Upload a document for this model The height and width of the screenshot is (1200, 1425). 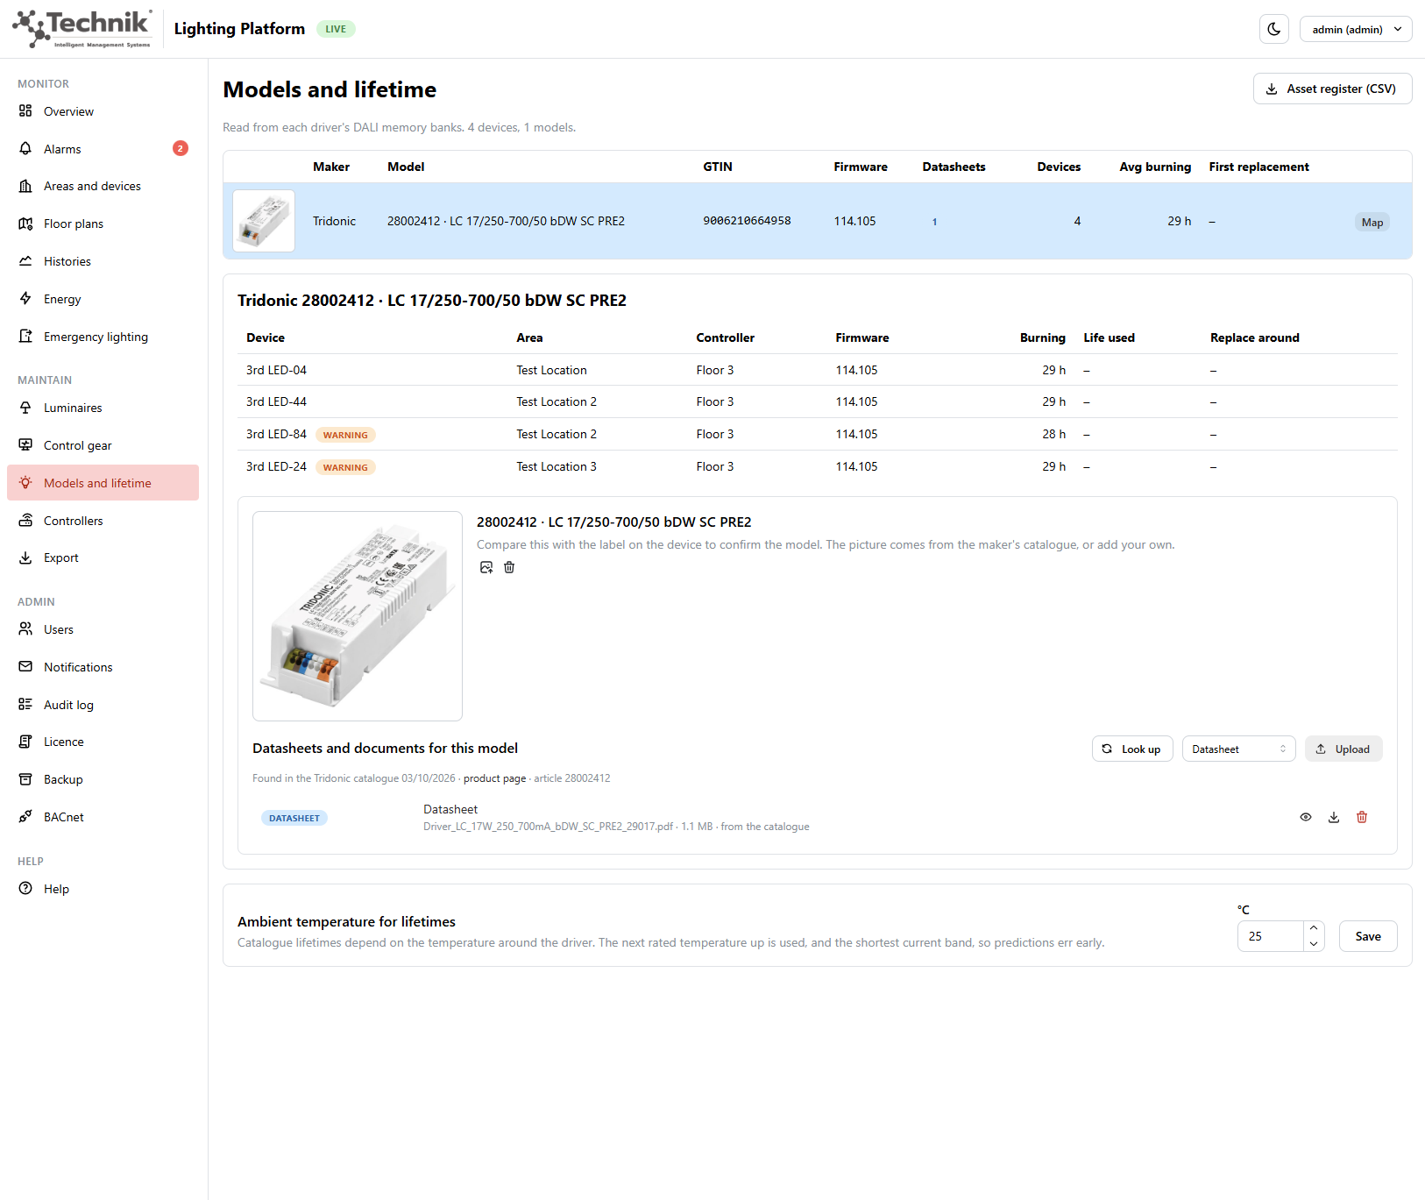click(x=1343, y=749)
